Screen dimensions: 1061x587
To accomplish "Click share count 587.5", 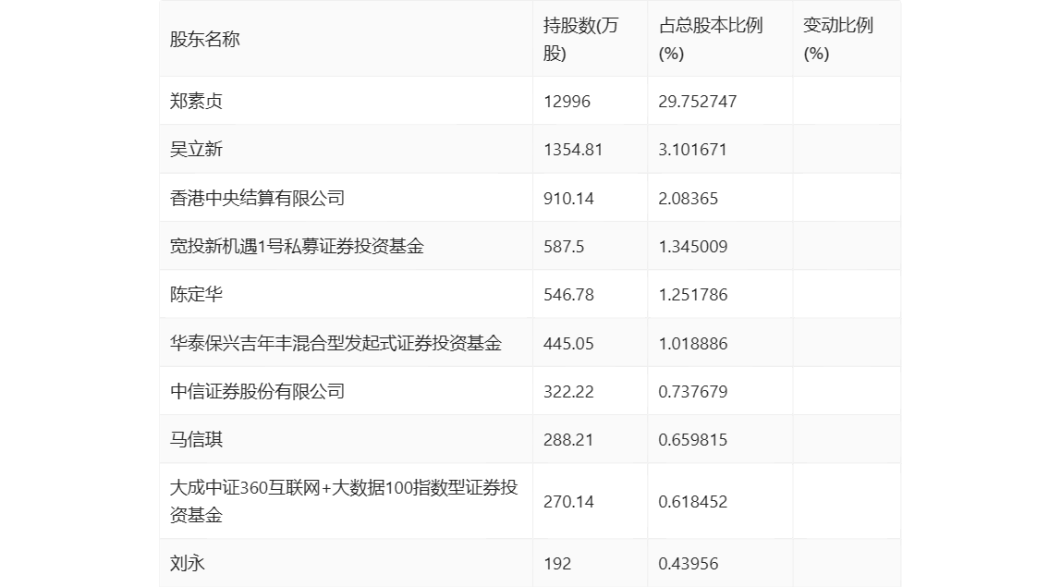I will click(x=564, y=247).
